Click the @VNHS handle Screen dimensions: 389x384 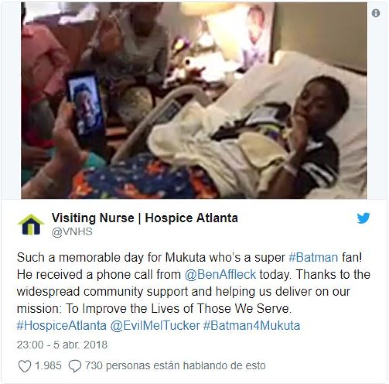72,232
